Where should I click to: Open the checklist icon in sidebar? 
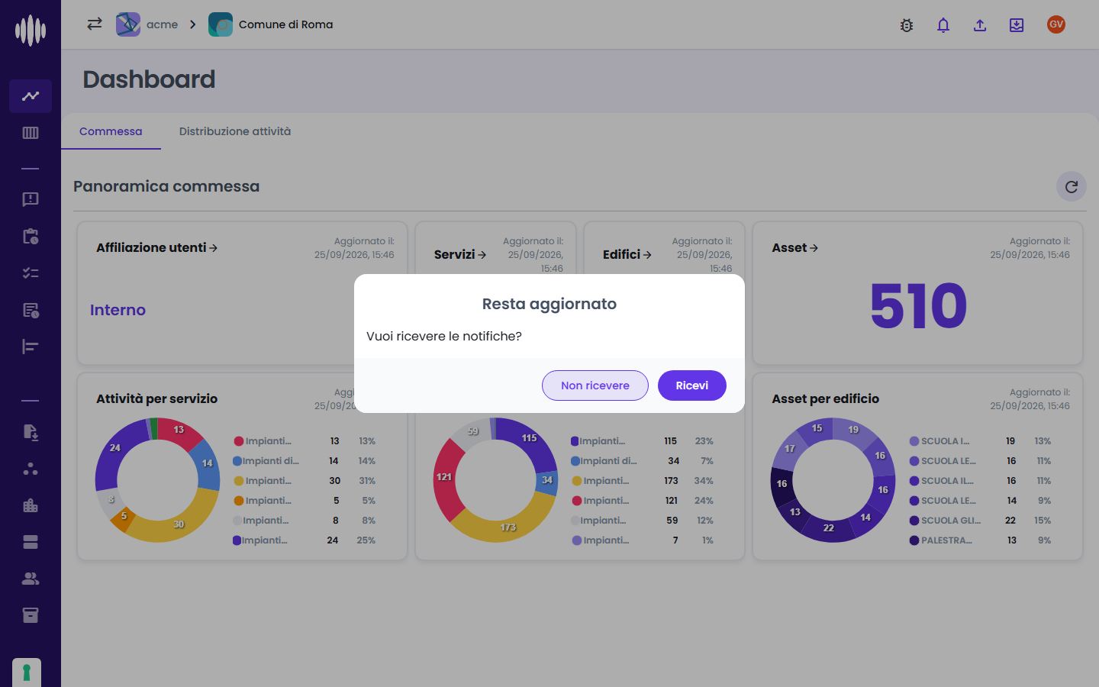tap(31, 273)
